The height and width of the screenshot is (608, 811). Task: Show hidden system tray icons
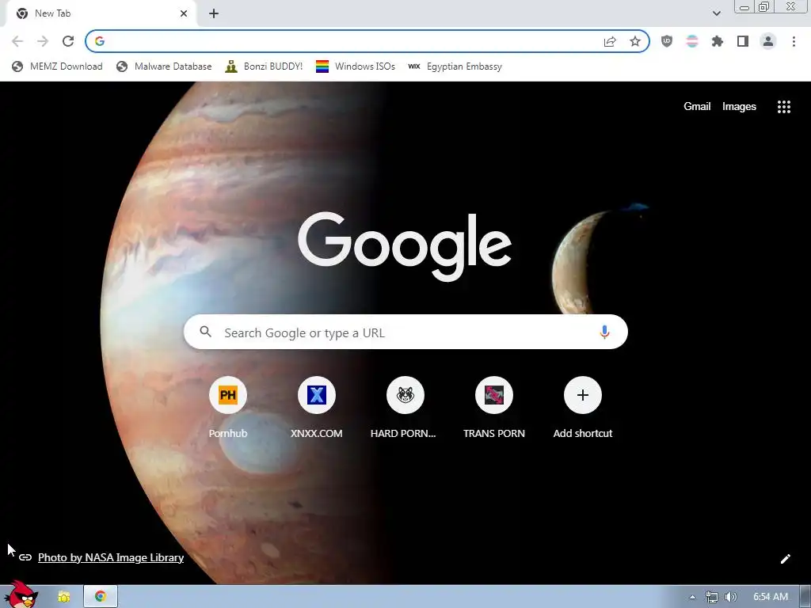pyautogui.click(x=692, y=597)
